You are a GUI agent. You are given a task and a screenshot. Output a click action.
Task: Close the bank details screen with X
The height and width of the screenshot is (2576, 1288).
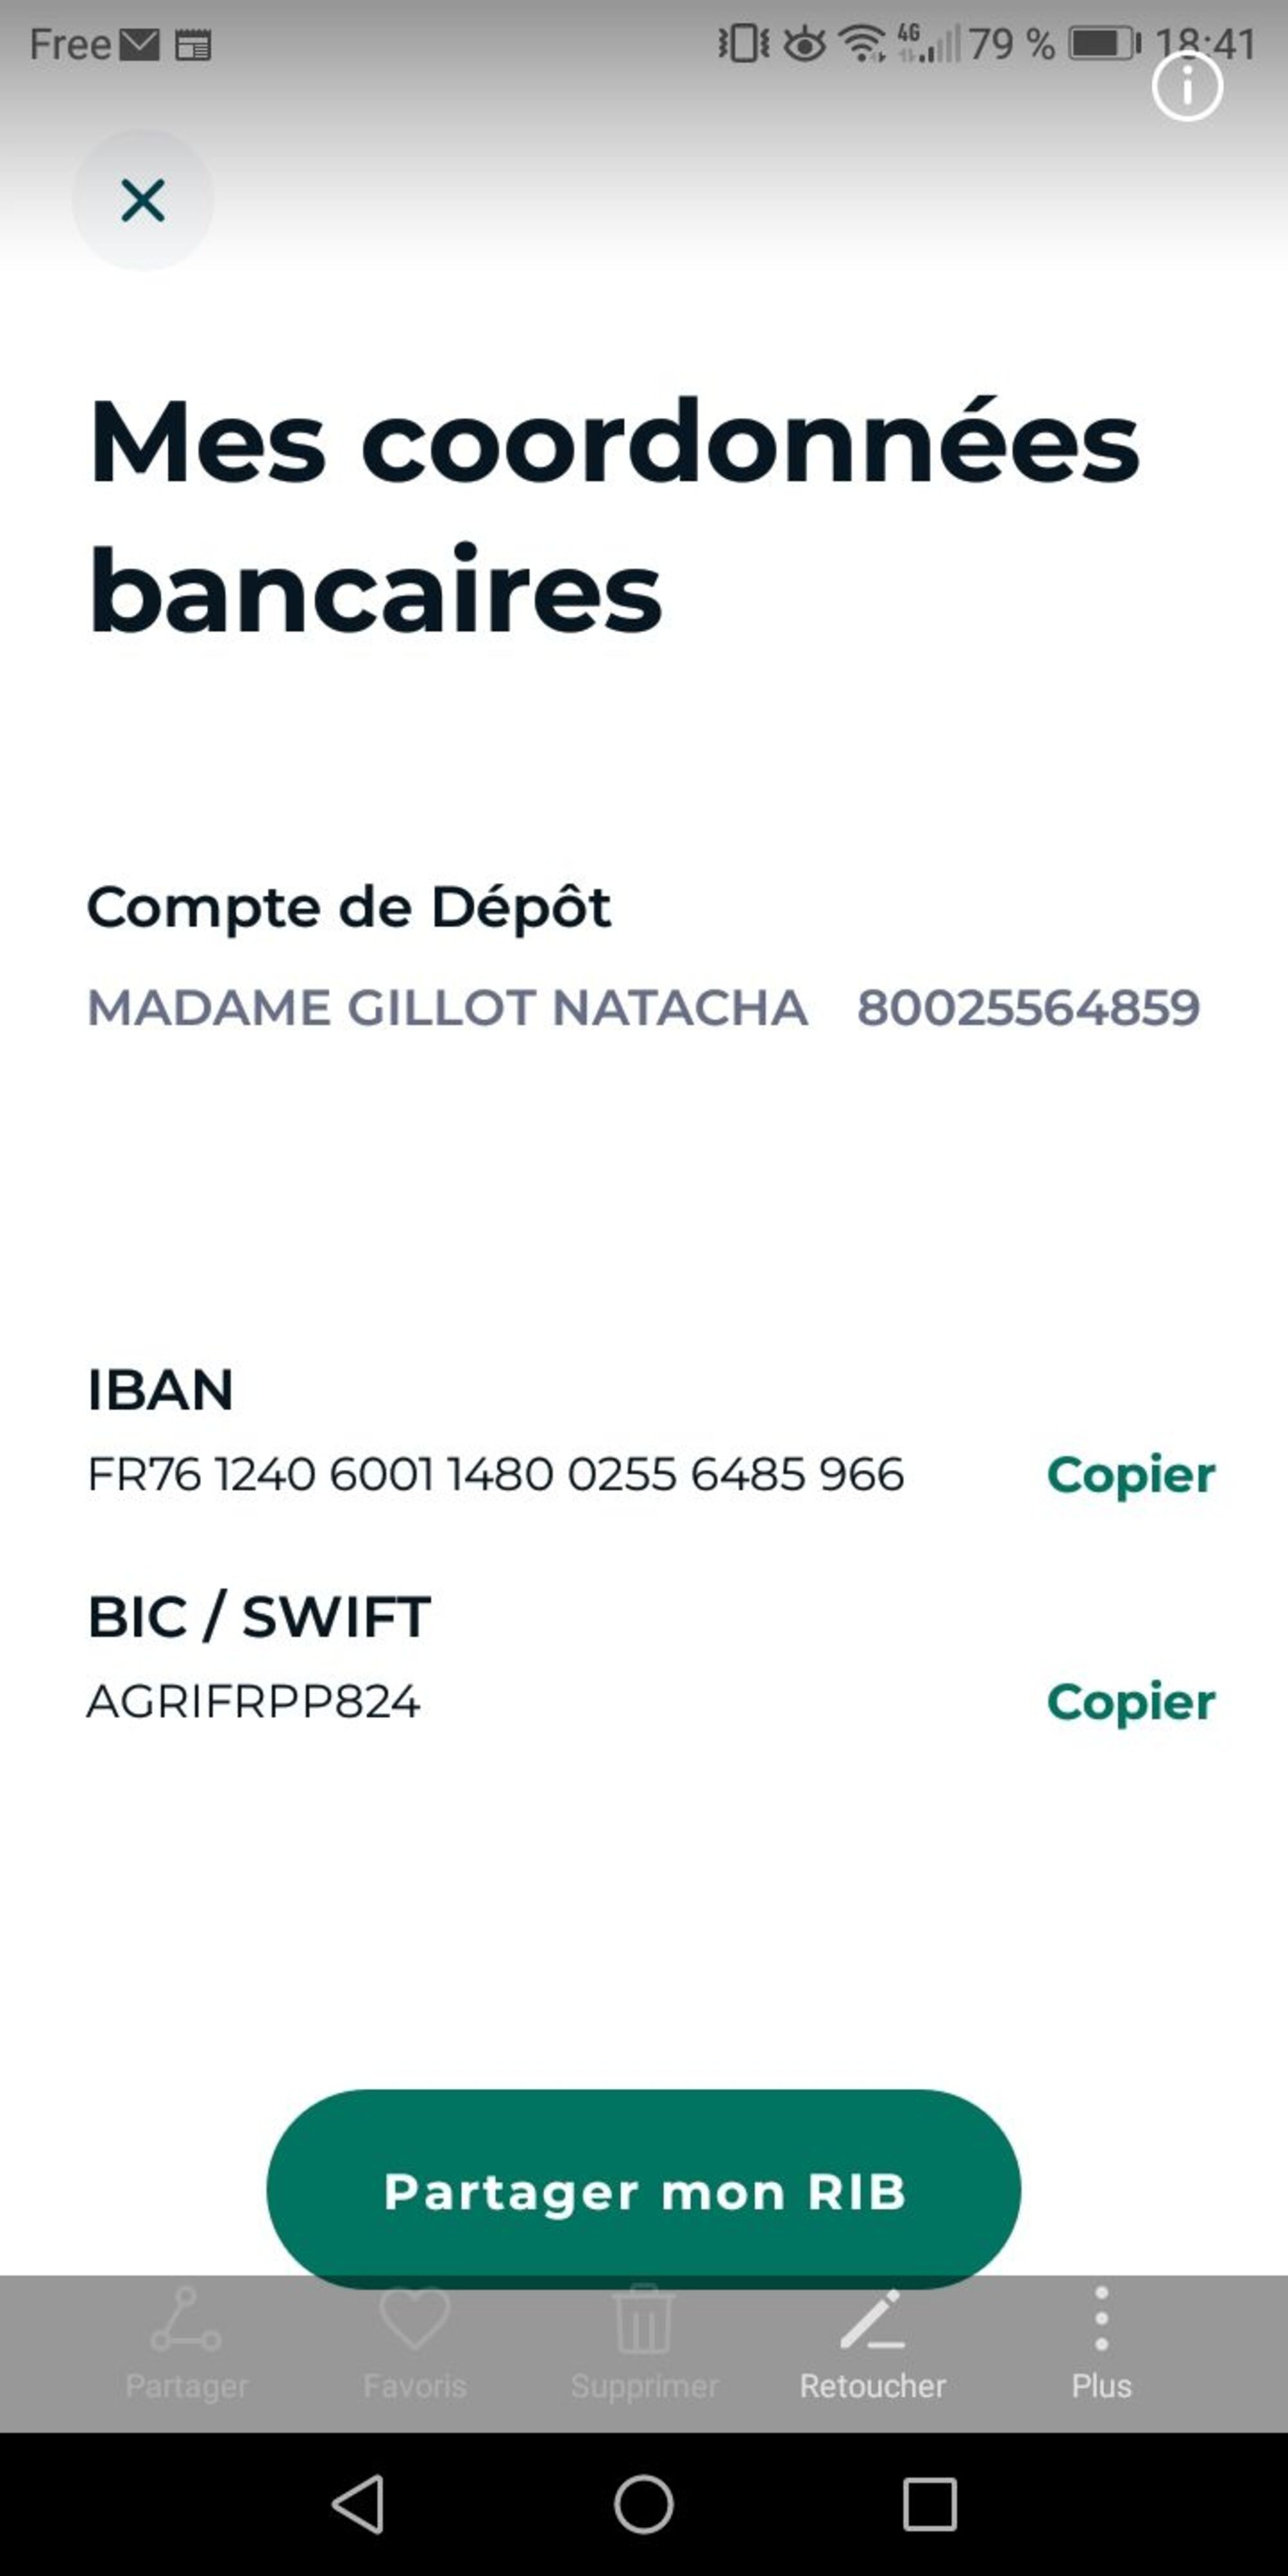click(x=142, y=200)
